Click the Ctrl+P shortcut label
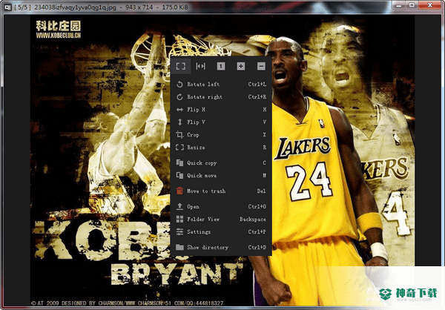445x310 pixels. tap(257, 231)
